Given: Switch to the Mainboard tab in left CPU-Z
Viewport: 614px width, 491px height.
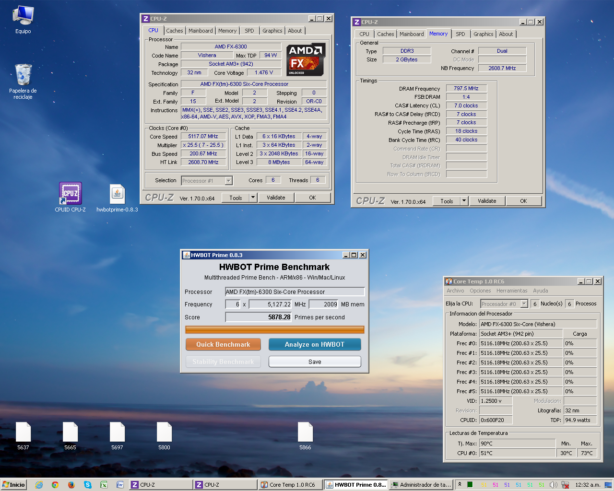Looking at the screenshot, I should coord(201,31).
